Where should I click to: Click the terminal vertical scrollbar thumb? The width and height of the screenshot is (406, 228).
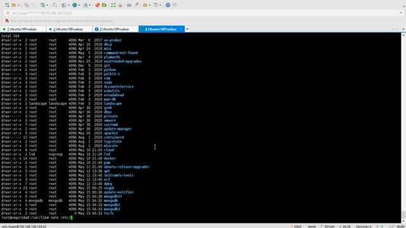click(403, 215)
